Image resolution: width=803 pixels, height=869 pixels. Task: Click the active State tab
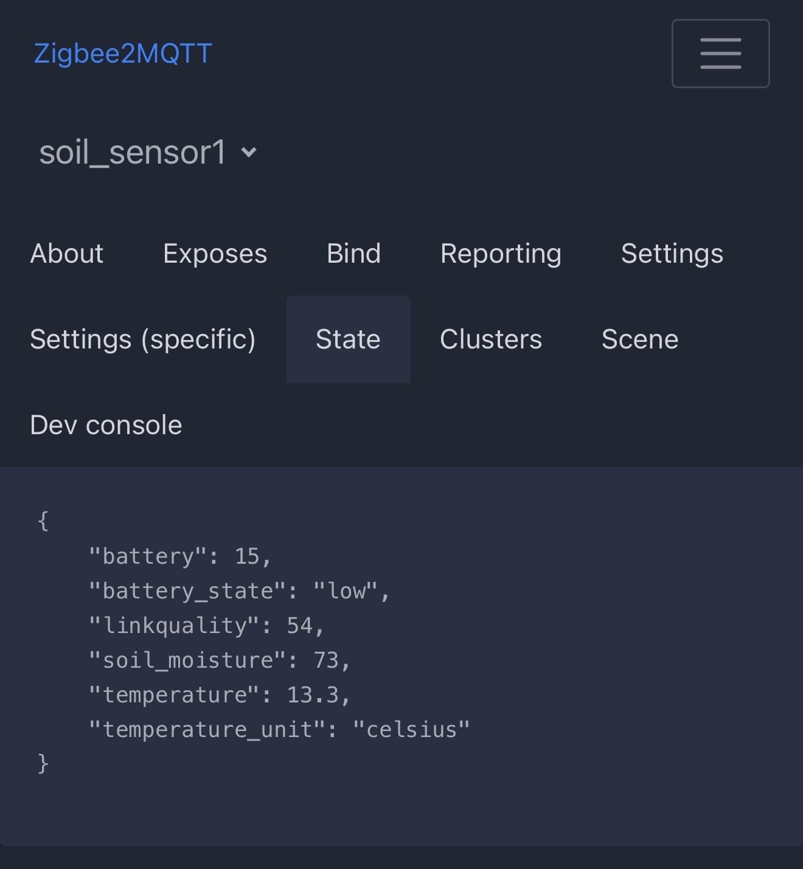point(348,339)
